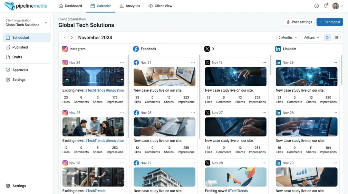Open the building image on Facebook Nov 27
The height and width of the screenshot is (194, 348).
(164, 177)
